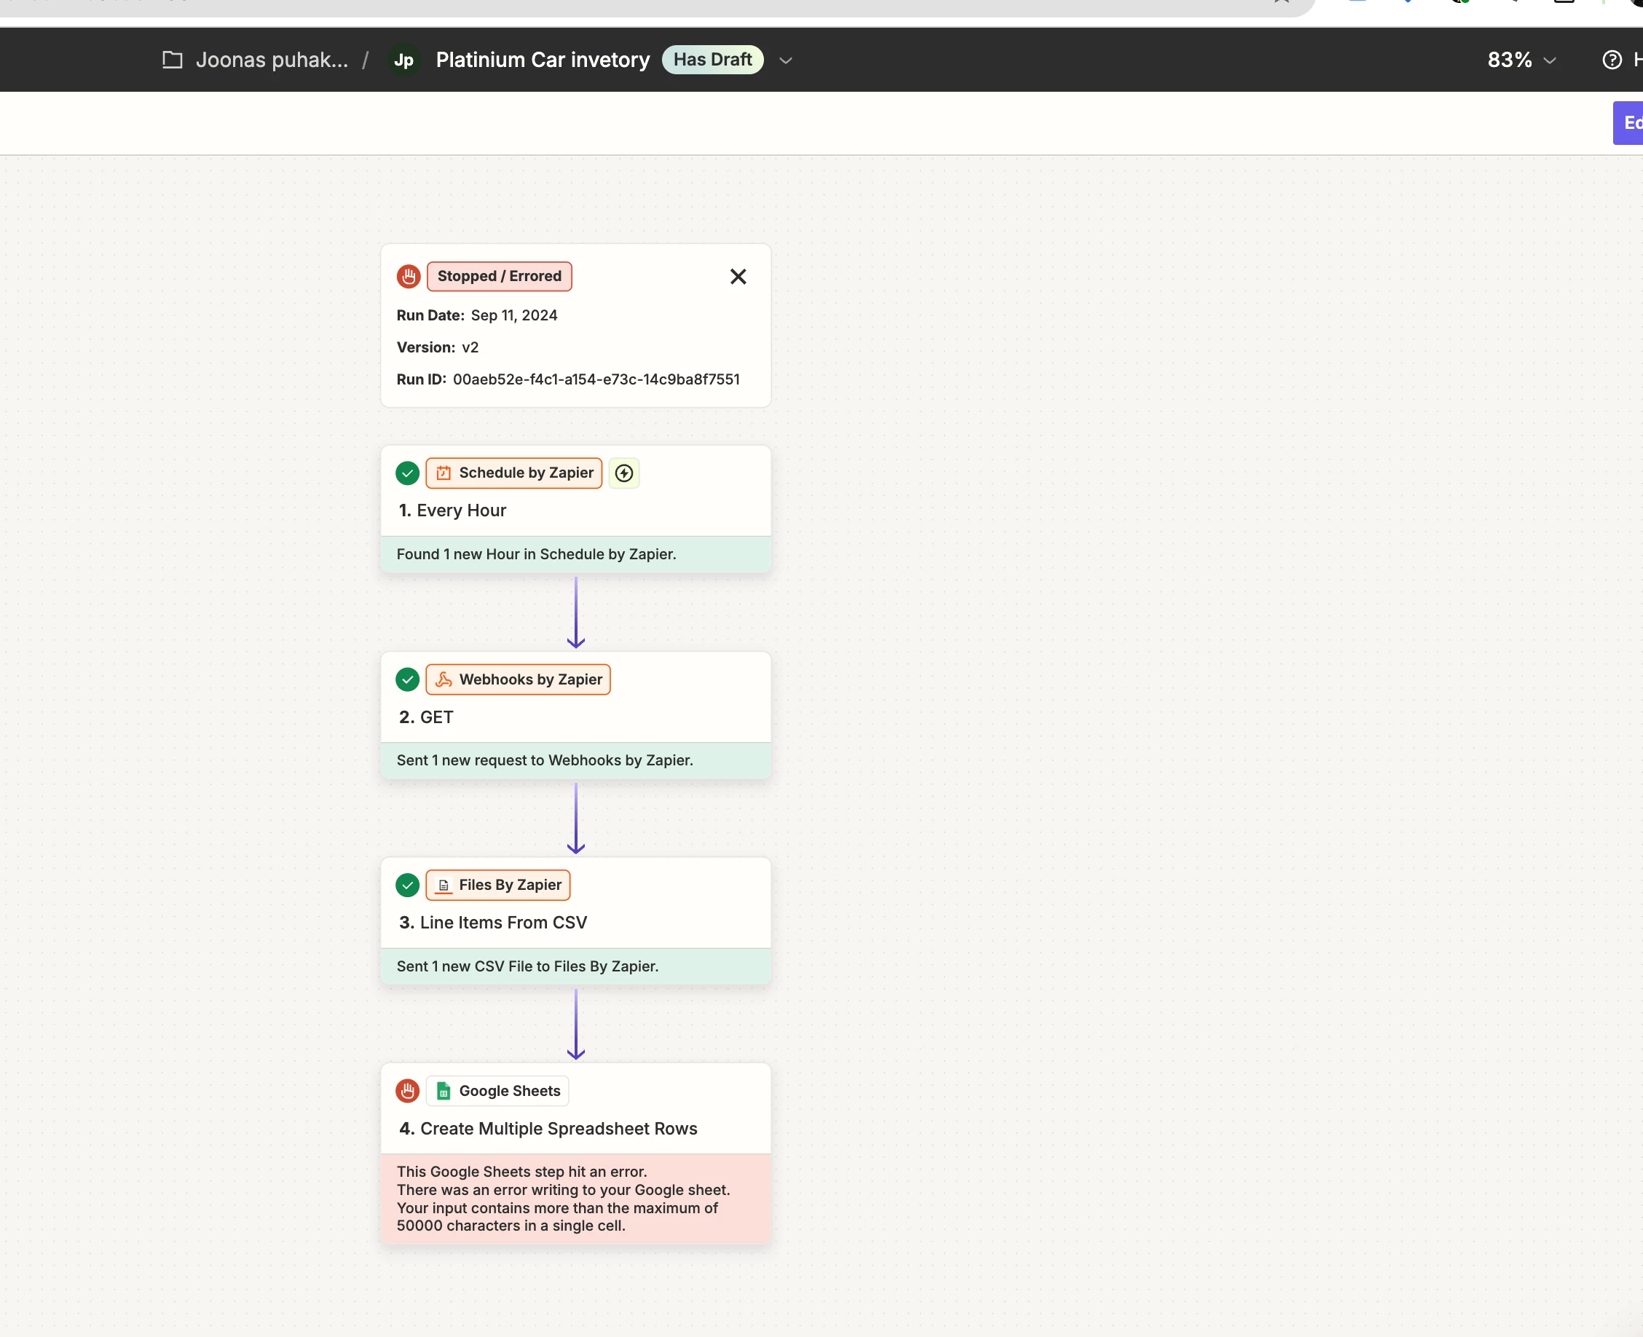Screen dimensions: 1643x1337
Task: Click the Schedule by Zapier calendar icon
Action: pos(444,473)
